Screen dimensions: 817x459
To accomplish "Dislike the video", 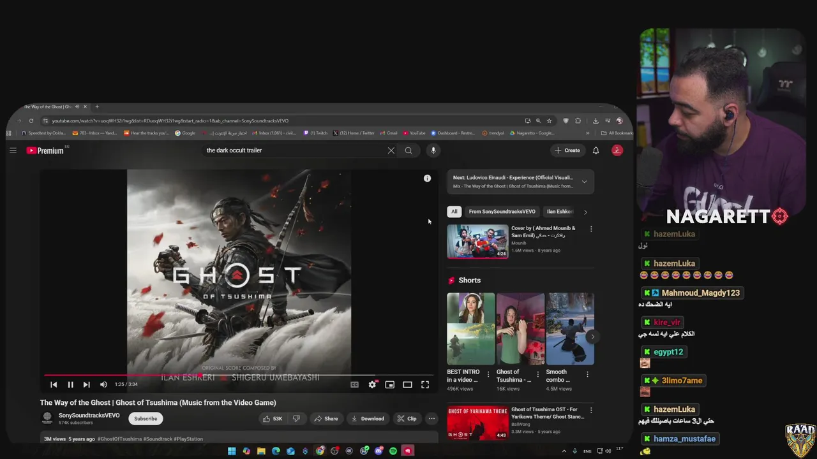I will pyautogui.click(x=296, y=419).
